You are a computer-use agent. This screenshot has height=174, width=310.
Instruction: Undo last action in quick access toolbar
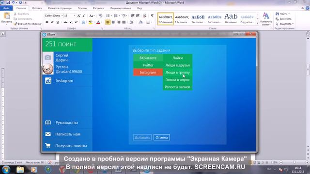coord(13,2)
